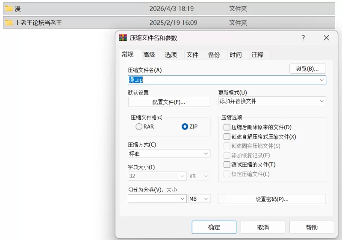Click the 上老王论坛当老王 folder icon
Image resolution: width=342 pixels, height=240 pixels.
click(9, 23)
